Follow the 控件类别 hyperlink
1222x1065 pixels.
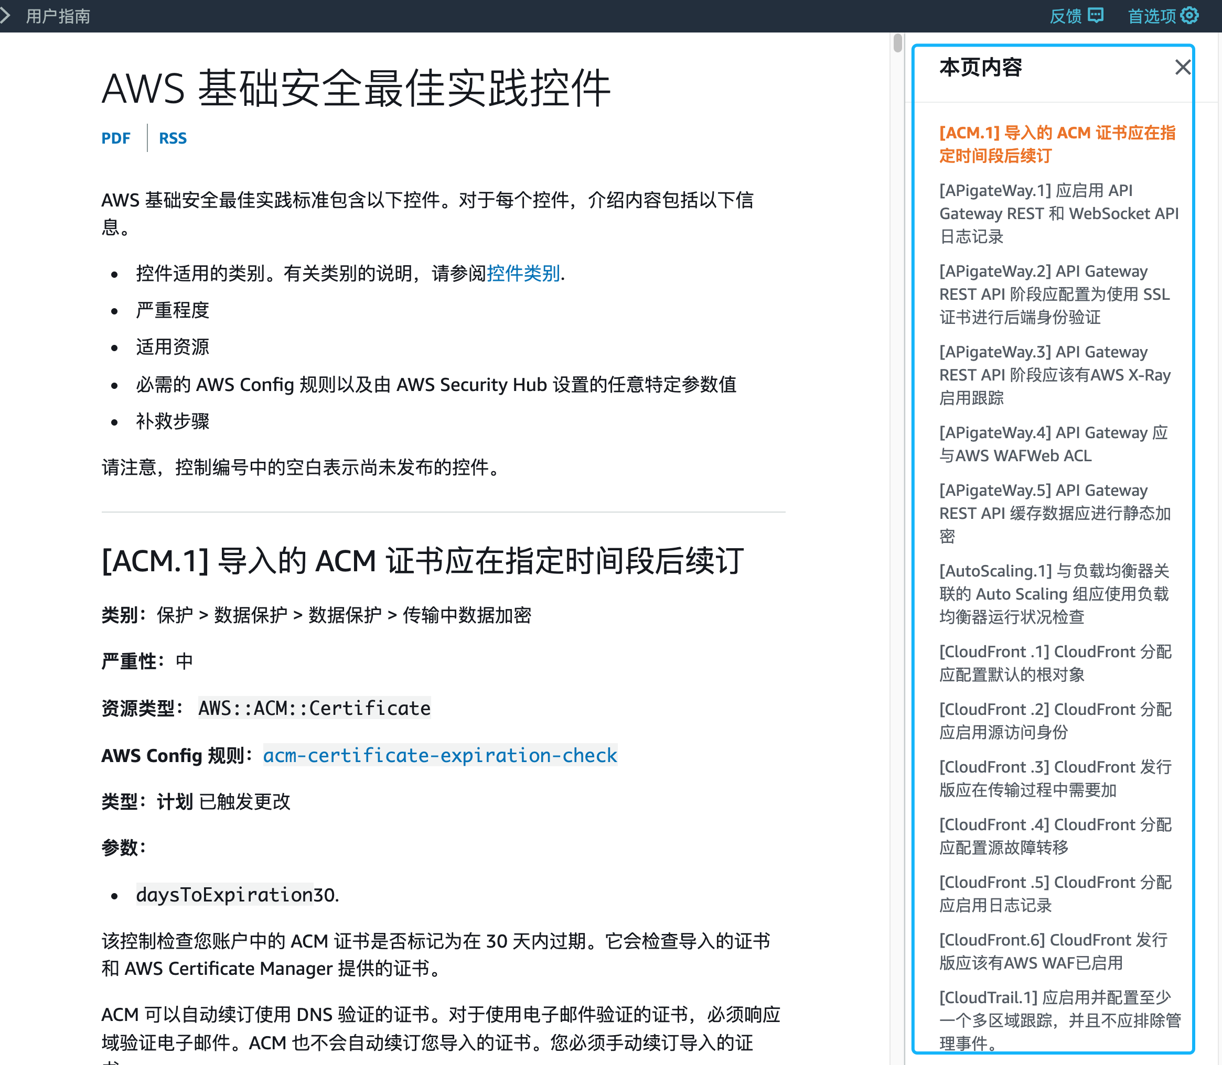pyautogui.click(x=523, y=274)
